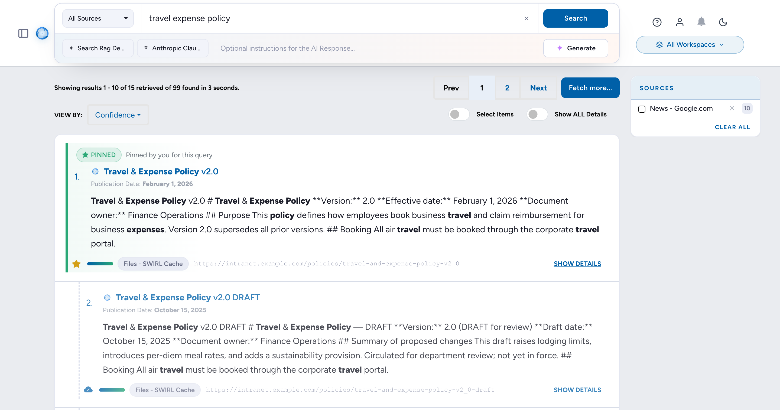The image size is (780, 410).
Task: Click the gold star on result 1
Action: pyautogui.click(x=76, y=264)
